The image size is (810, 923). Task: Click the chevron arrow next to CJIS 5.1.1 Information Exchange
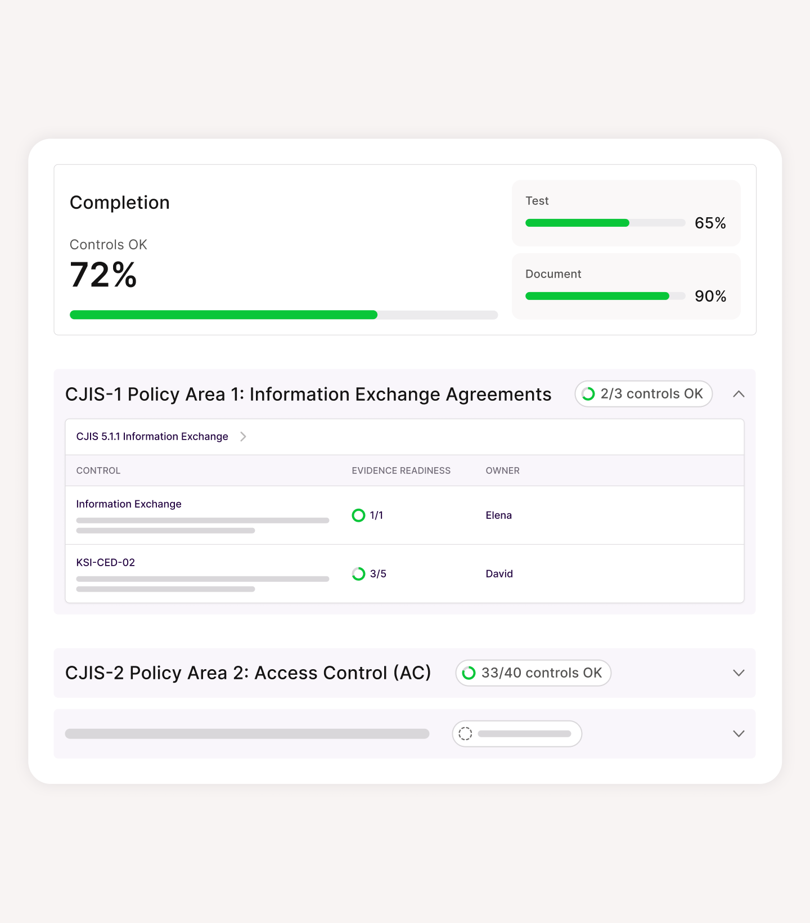click(243, 436)
